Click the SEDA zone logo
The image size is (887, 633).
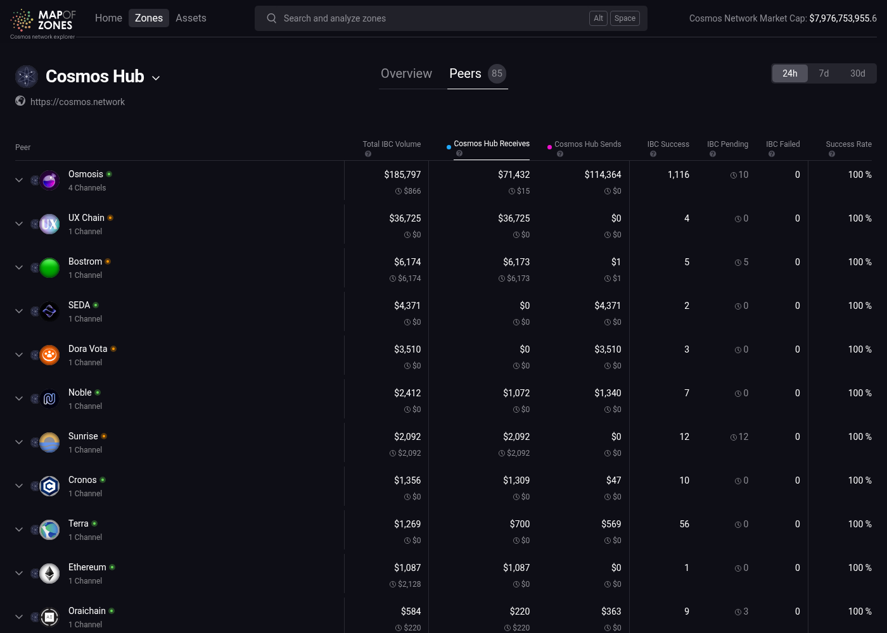tap(49, 311)
